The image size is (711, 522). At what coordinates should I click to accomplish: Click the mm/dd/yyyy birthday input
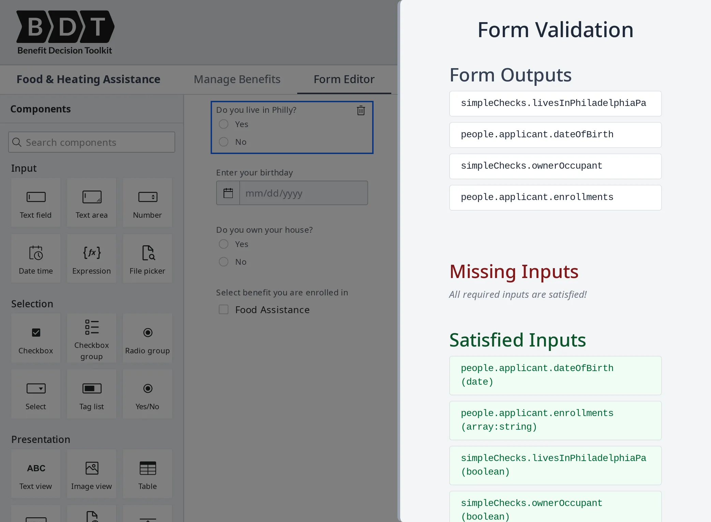pyautogui.click(x=303, y=193)
